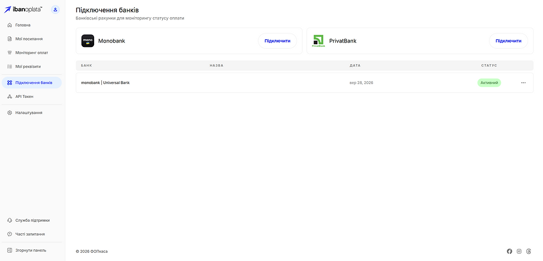Open Налаштування in the sidebar
Viewport: 543px width, 261px height.
point(32,113)
